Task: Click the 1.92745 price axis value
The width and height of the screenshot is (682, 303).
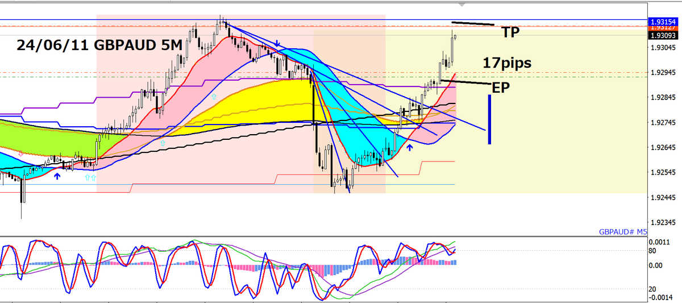Action: [663, 123]
